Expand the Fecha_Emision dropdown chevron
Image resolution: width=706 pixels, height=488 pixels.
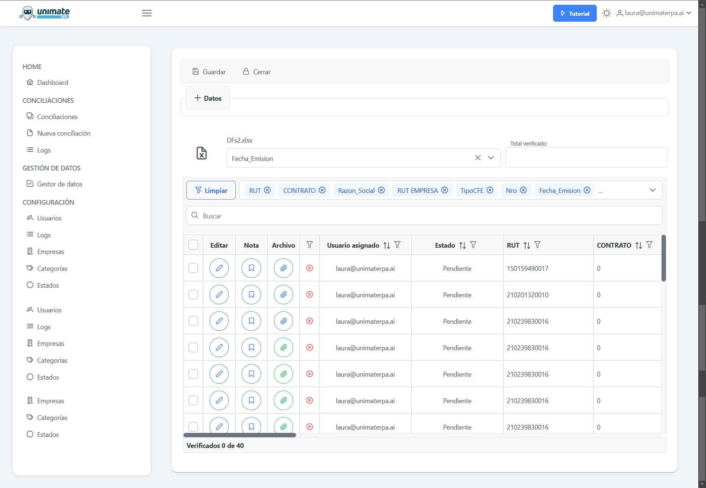coord(491,158)
